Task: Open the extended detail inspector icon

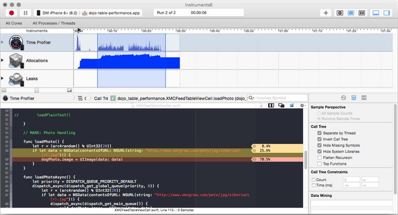Action: (x=364, y=98)
